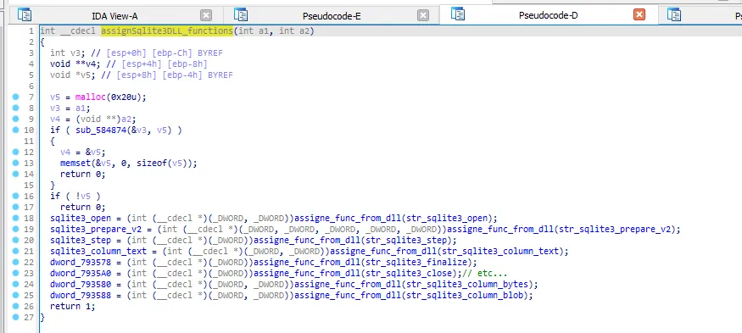The height and width of the screenshot is (333, 742).
Task: Click the str_sqlite3_open argument
Action: [x=448, y=218]
